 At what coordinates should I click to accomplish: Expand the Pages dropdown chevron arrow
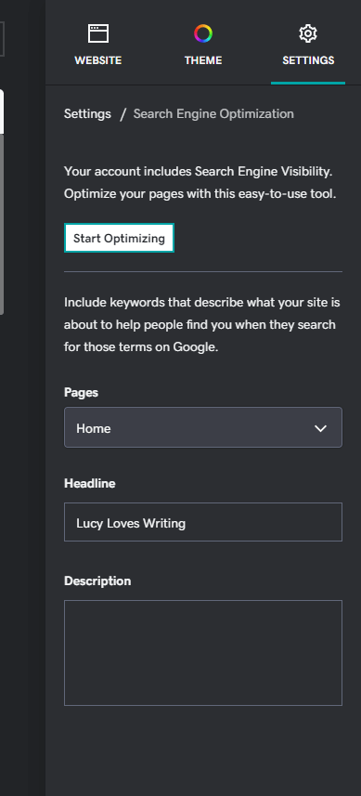[320, 428]
